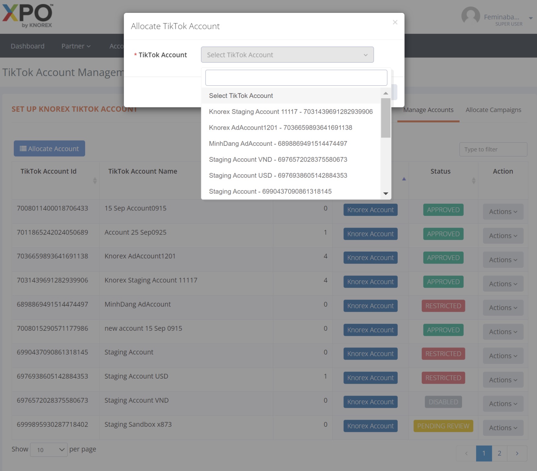Open the Select TikTok Account combo box
537x471 pixels.
pyautogui.click(x=287, y=55)
